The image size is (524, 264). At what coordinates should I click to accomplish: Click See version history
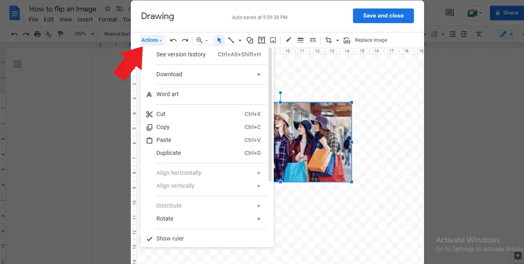point(181,54)
